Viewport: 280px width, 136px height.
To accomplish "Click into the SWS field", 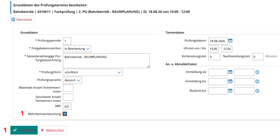I will (x=67, y=106).
